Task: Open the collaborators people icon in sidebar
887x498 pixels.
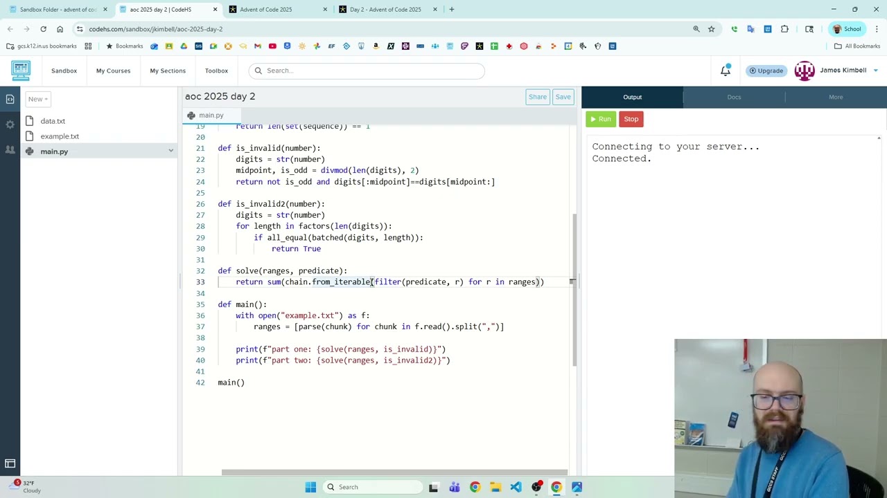Action: tap(10, 149)
